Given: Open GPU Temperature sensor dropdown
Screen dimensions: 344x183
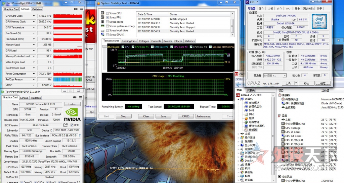Looking at the screenshot, I should coord(34,27).
